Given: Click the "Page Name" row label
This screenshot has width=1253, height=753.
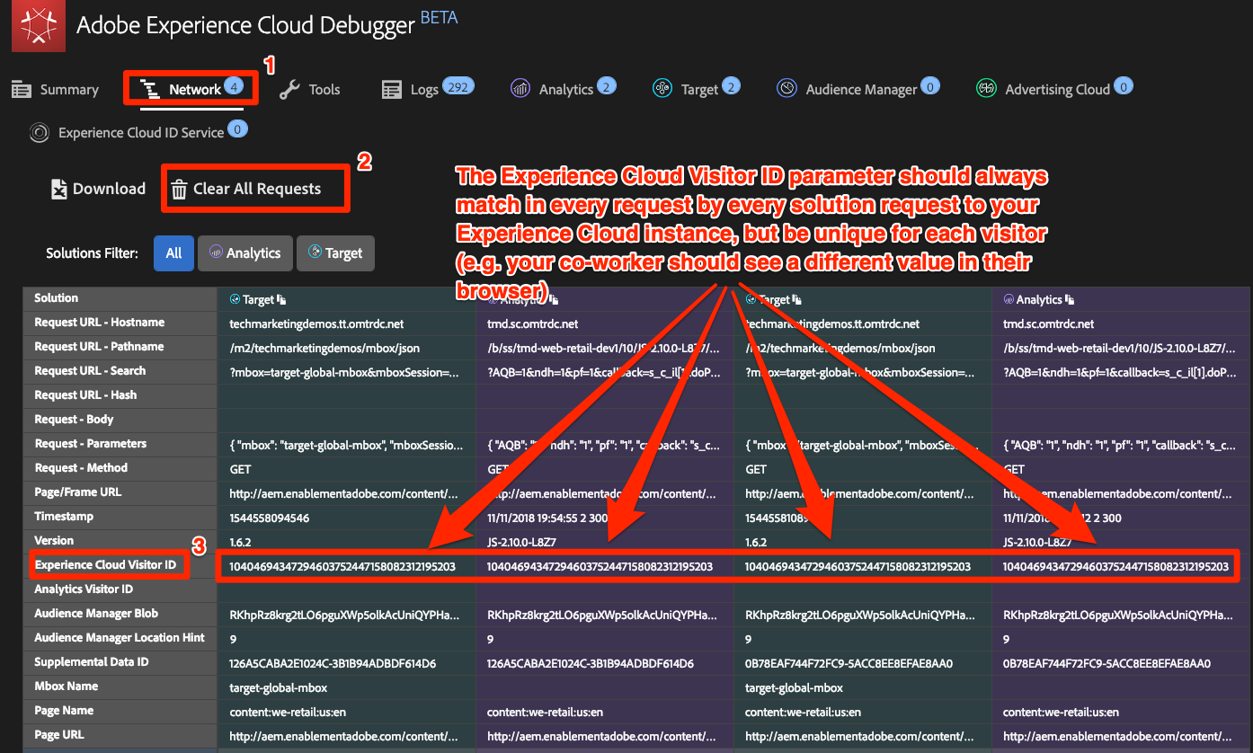Looking at the screenshot, I should coord(64,711).
